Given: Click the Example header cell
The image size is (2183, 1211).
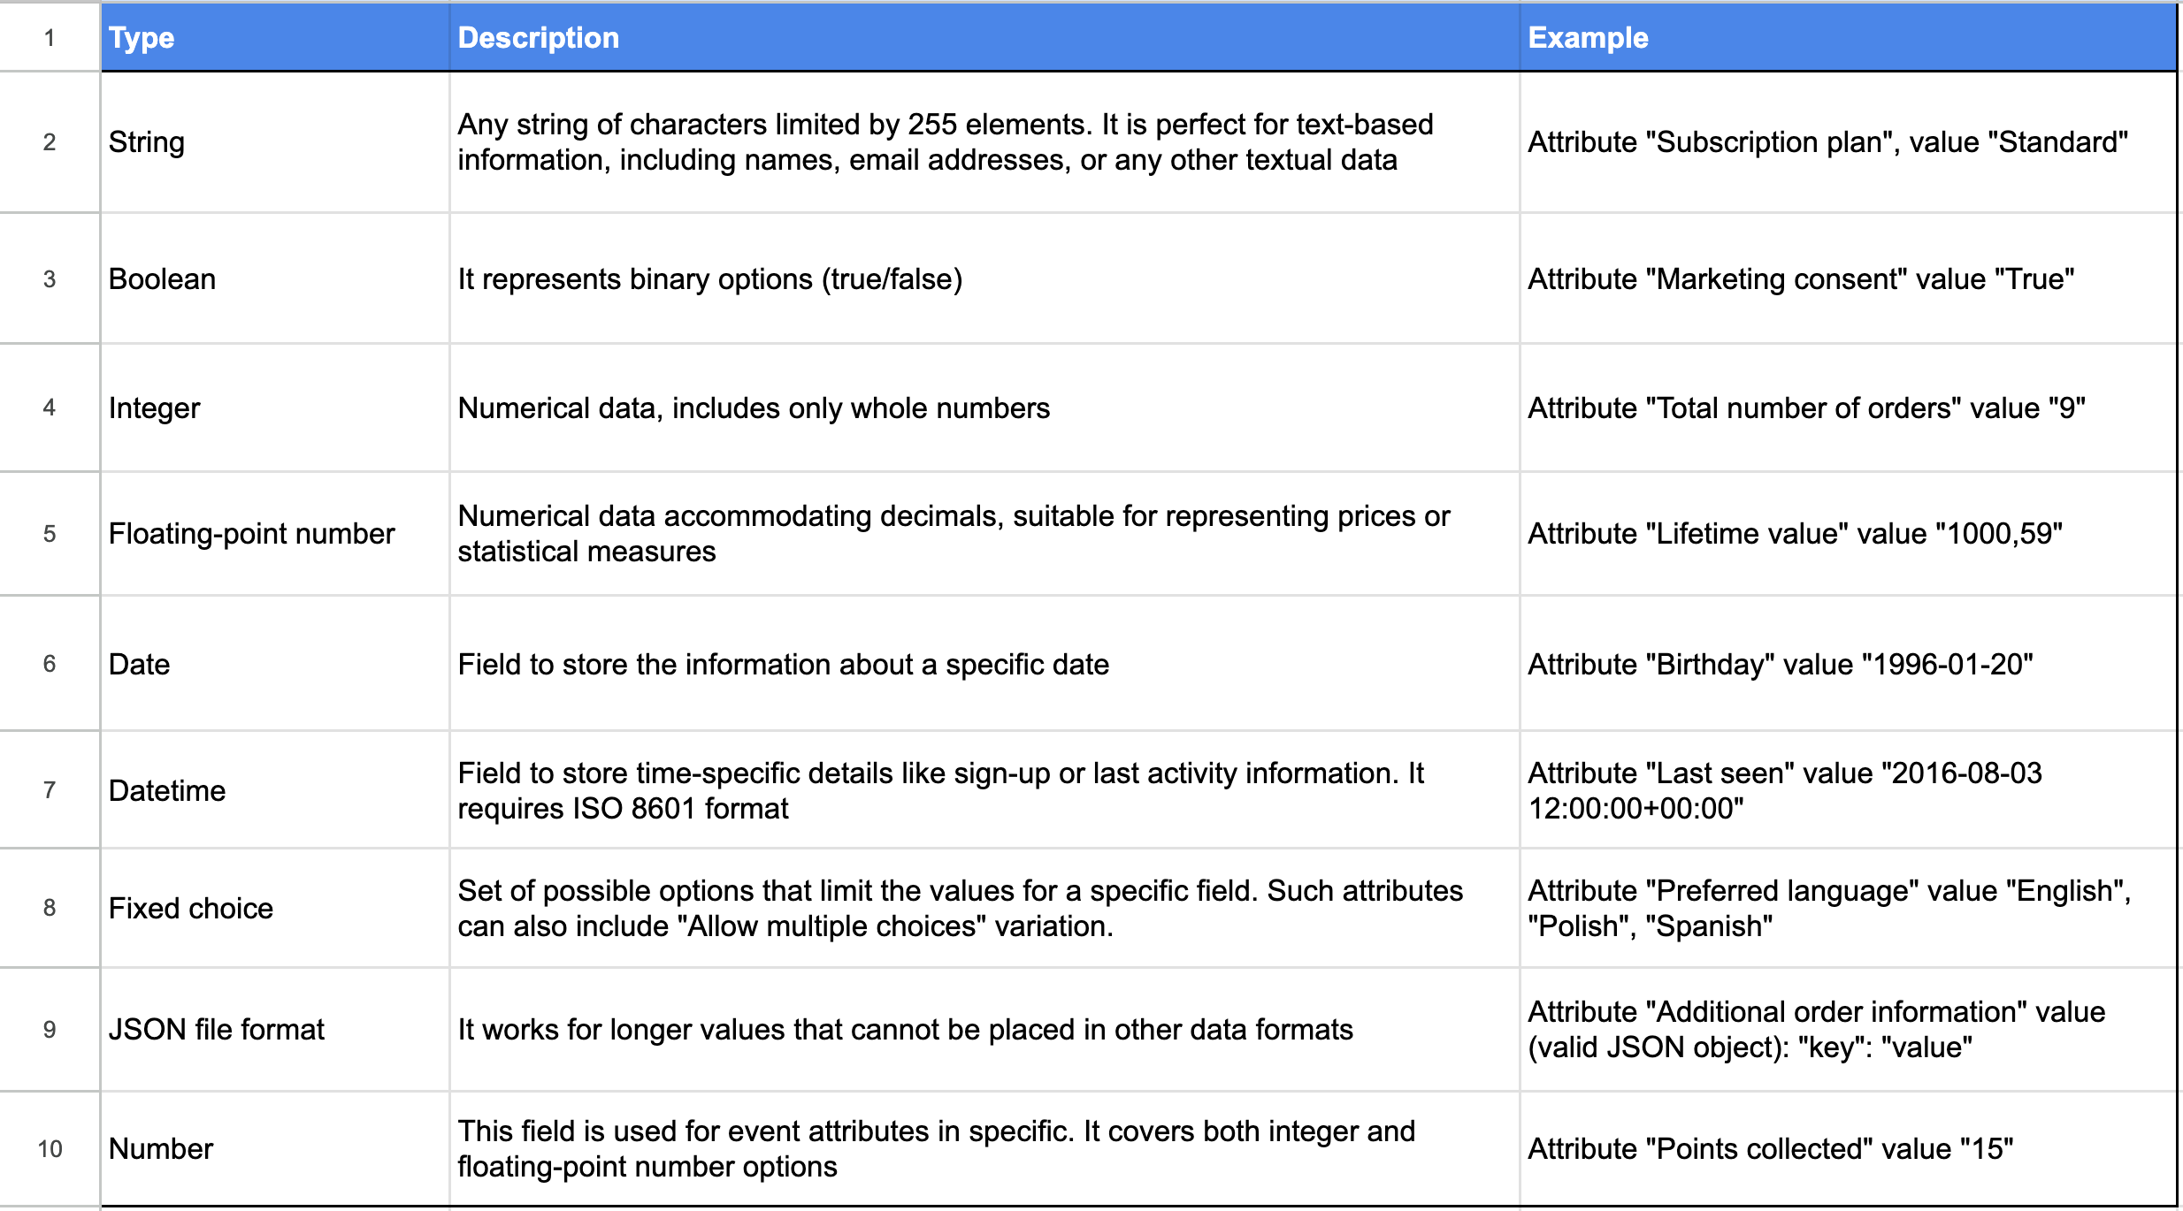Looking at the screenshot, I should coord(1847,37).
